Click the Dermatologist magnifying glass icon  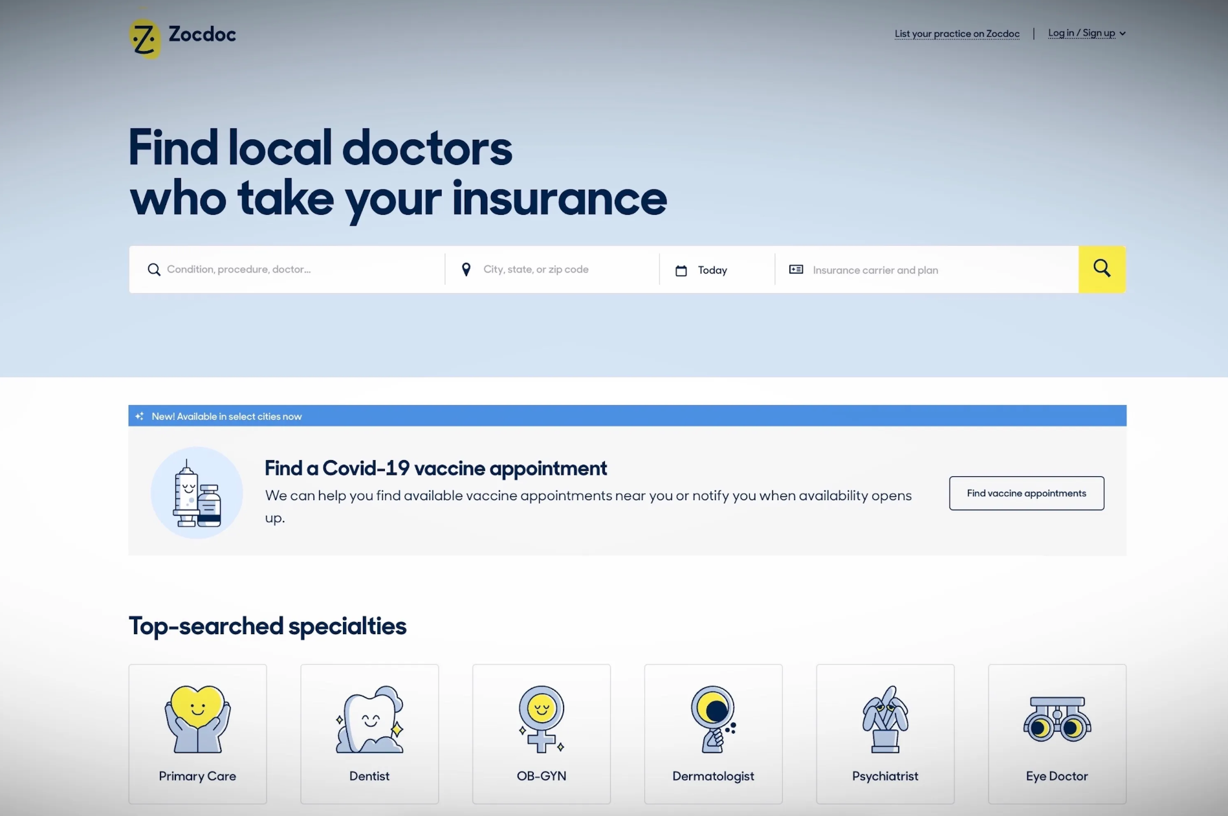coord(714,719)
